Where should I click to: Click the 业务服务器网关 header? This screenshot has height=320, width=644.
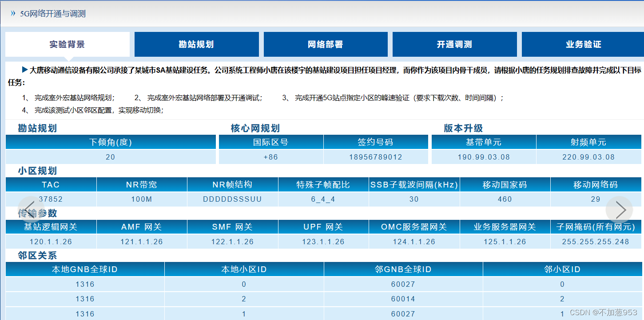(x=505, y=227)
